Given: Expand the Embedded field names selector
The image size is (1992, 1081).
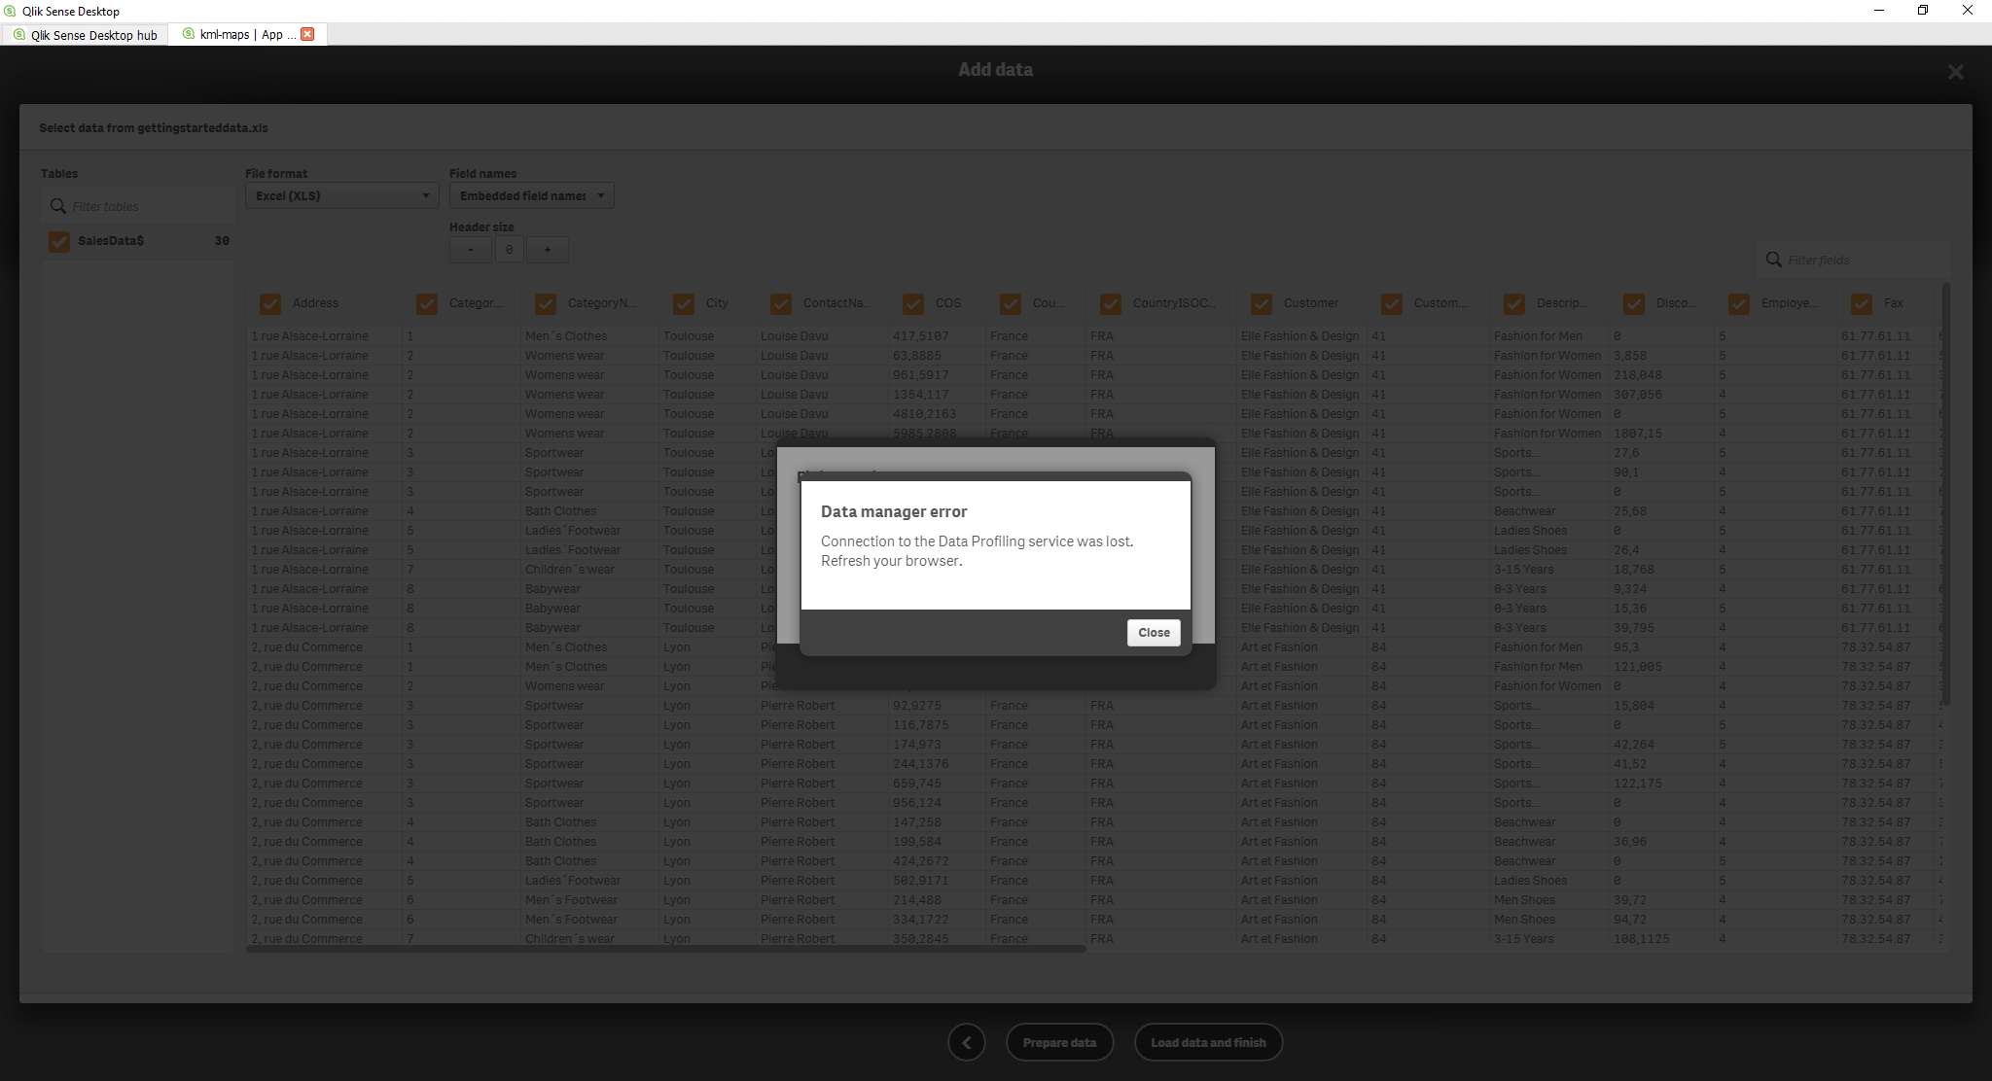Looking at the screenshot, I should point(601,195).
